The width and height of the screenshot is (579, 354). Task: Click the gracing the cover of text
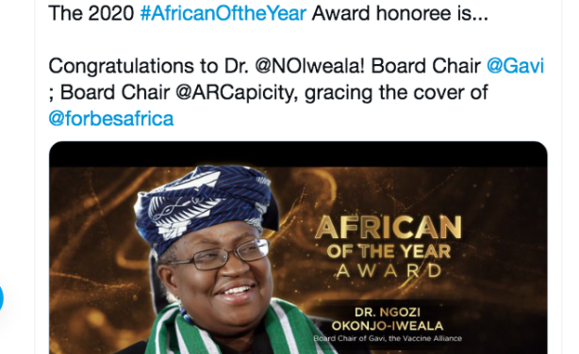[x=396, y=92]
